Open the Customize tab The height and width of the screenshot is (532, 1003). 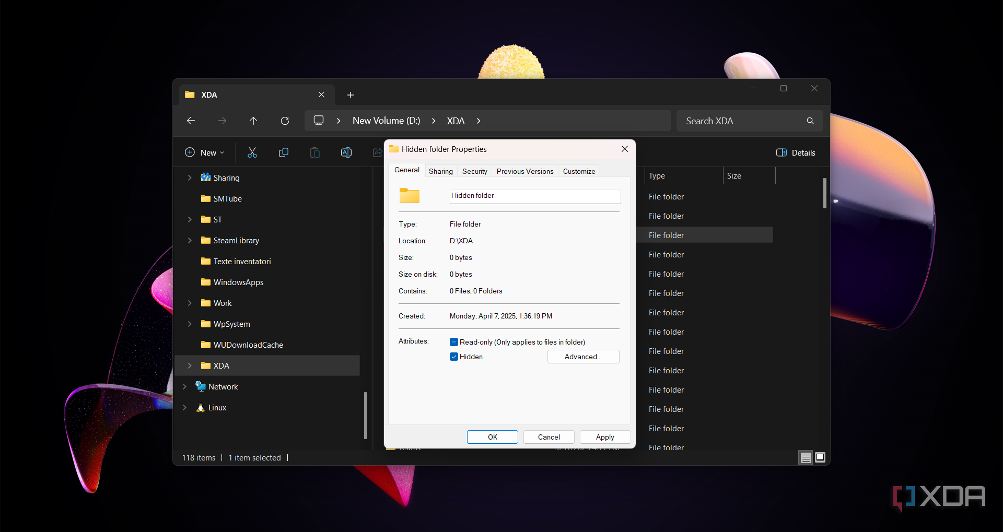579,171
